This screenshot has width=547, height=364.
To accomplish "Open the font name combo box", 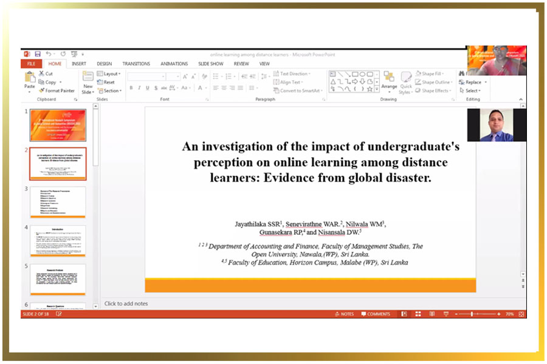I will point(146,76).
